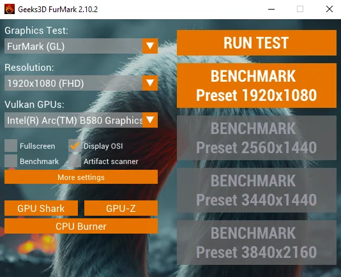
Task: Launch GPU Shark utility
Action: pyautogui.click(x=41, y=208)
